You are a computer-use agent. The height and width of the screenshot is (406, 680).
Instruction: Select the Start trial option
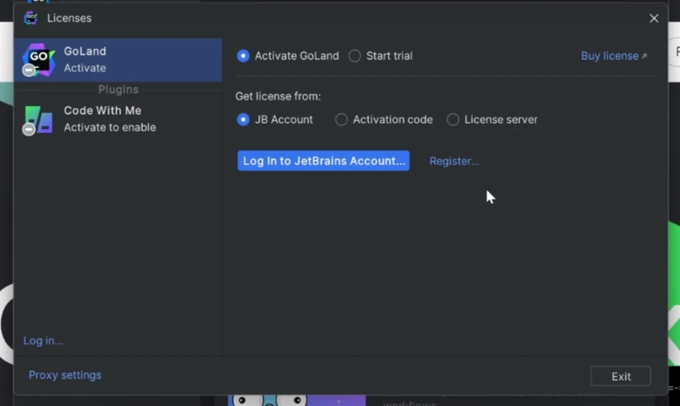point(355,56)
